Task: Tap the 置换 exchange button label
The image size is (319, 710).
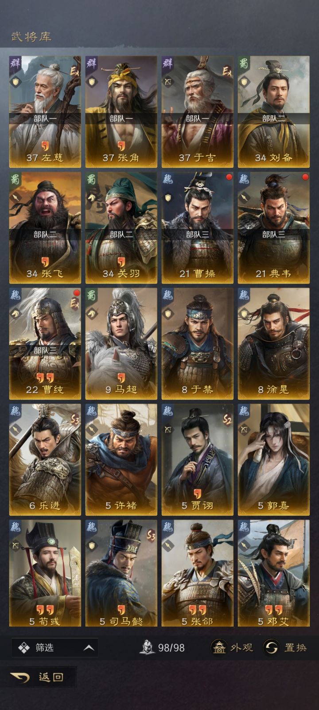Action: click(x=295, y=647)
